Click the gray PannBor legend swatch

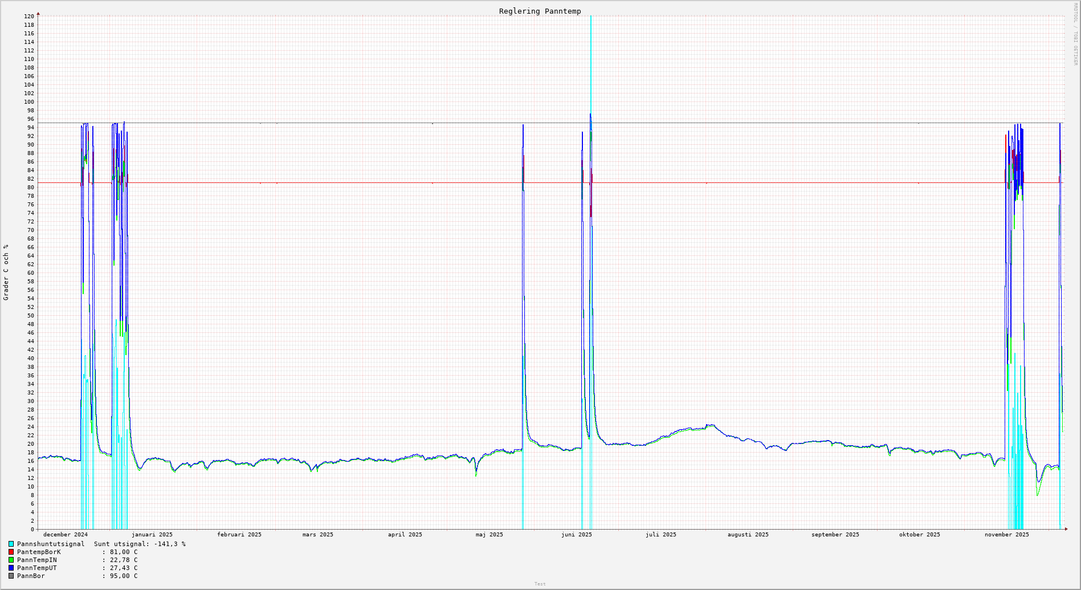point(11,576)
